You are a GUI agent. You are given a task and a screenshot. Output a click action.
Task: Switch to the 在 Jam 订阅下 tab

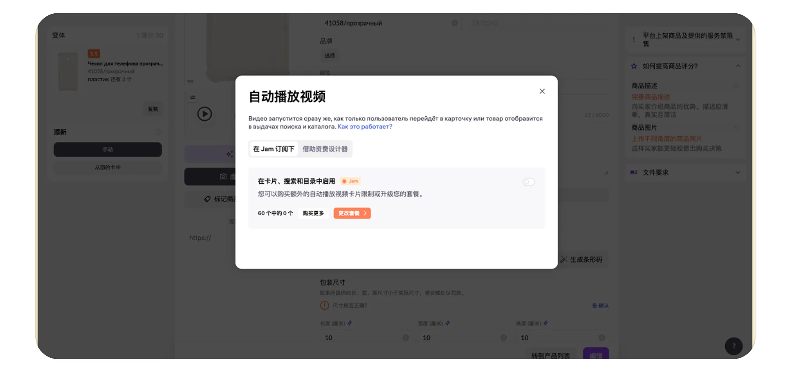click(x=274, y=149)
